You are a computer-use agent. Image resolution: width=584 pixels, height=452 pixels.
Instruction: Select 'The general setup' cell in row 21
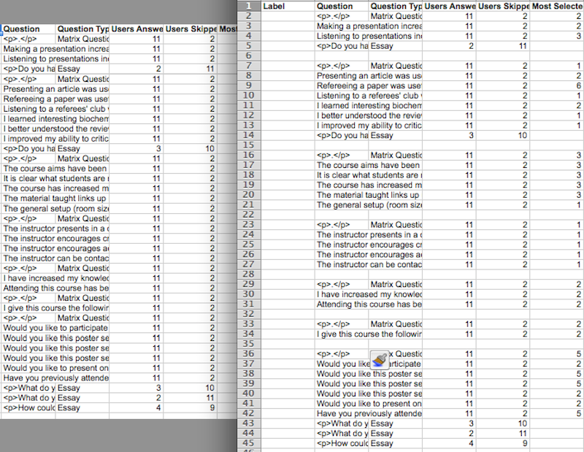tap(342, 205)
